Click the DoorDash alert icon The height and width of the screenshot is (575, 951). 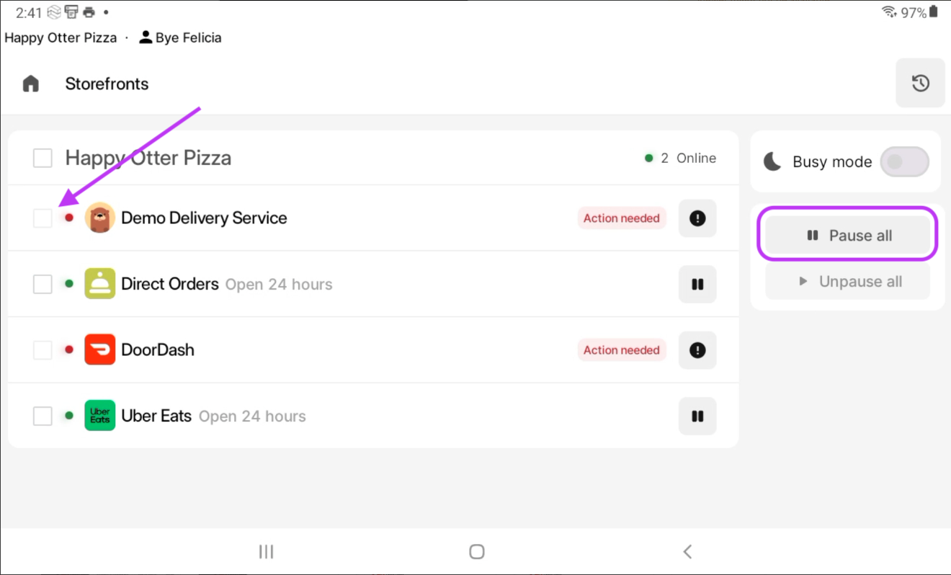click(x=697, y=350)
